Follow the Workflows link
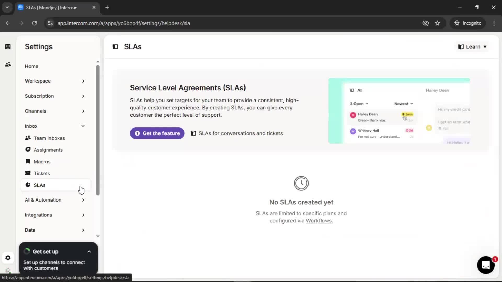The image size is (502, 282). click(x=319, y=221)
